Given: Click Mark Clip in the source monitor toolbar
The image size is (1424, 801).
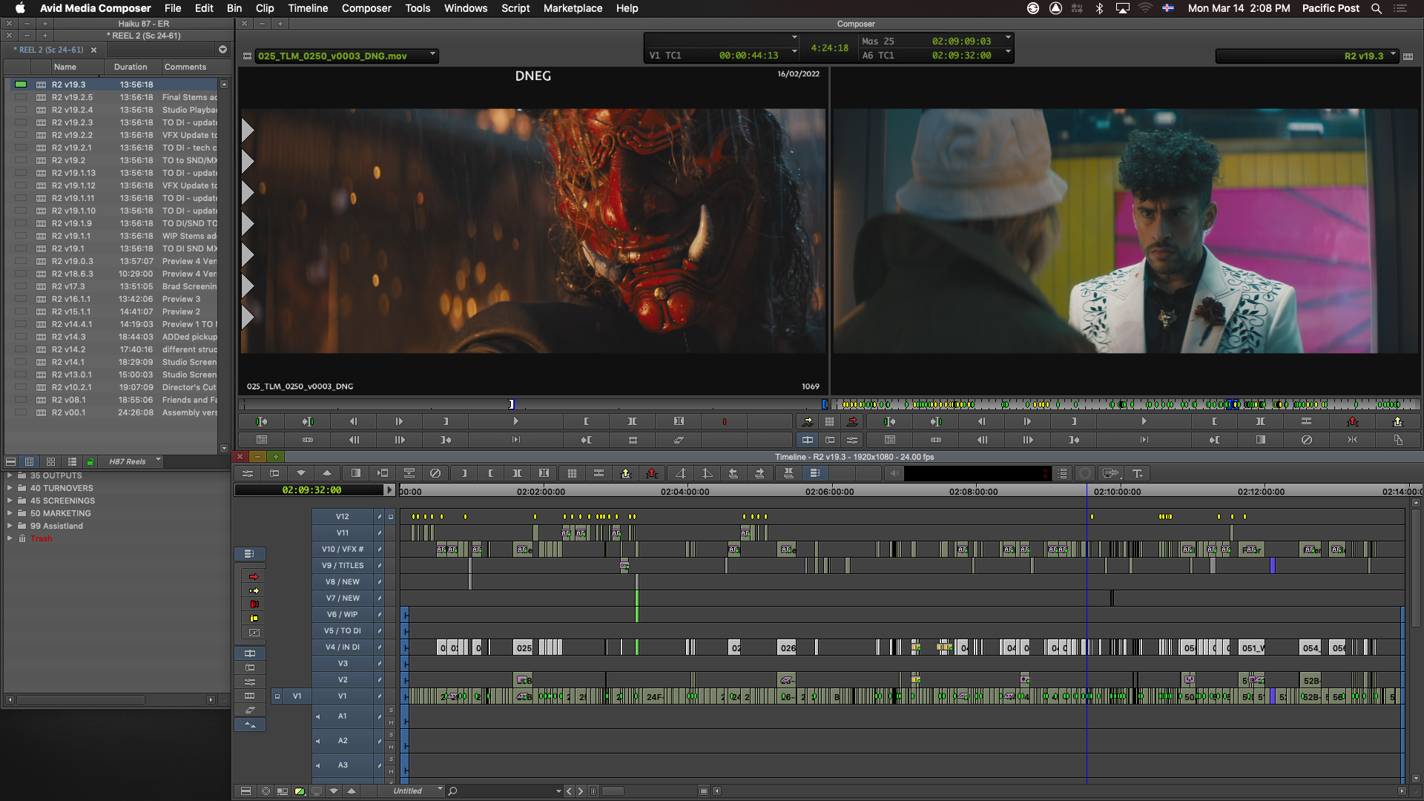Looking at the screenshot, I should (632, 421).
